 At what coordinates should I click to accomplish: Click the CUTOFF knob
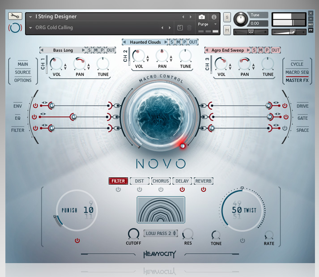[133, 234]
